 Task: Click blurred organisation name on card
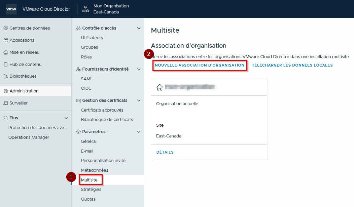(190, 87)
